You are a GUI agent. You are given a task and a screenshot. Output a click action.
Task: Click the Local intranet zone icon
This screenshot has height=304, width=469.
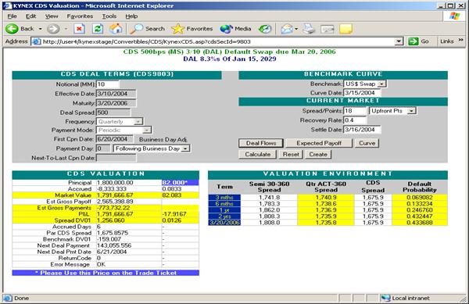386,298
